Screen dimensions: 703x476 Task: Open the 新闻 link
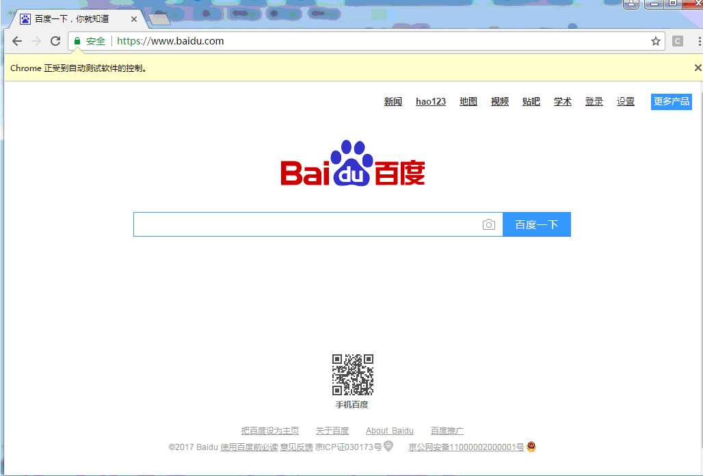393,102
